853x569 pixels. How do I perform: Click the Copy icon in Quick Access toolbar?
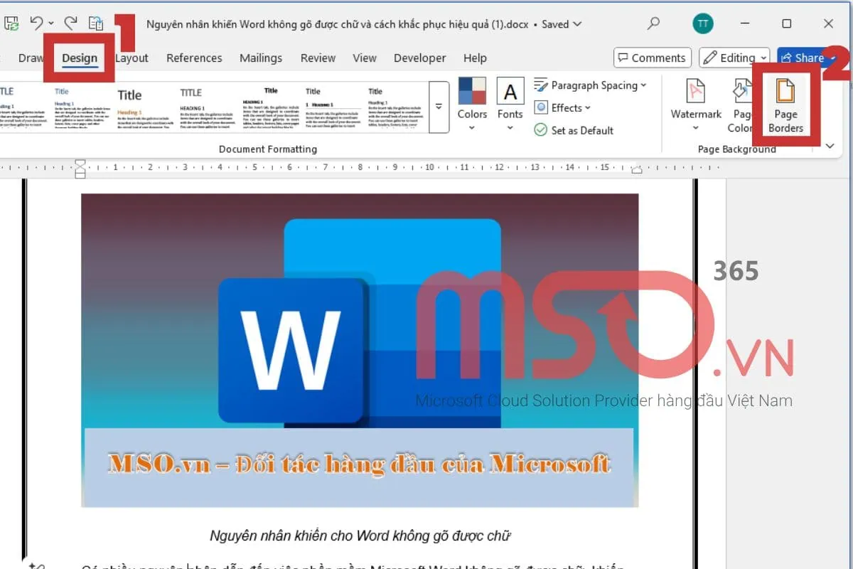point(96,23)
